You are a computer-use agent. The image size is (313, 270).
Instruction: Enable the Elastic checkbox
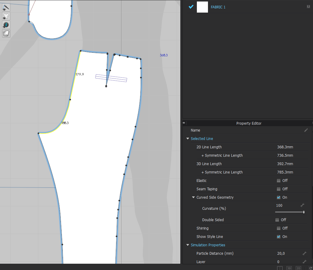tap(278, 181)
